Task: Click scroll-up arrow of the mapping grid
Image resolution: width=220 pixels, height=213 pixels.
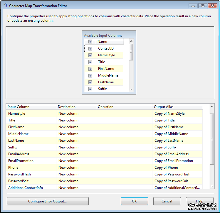Action: pyautogui.click(x=212, y=106)
